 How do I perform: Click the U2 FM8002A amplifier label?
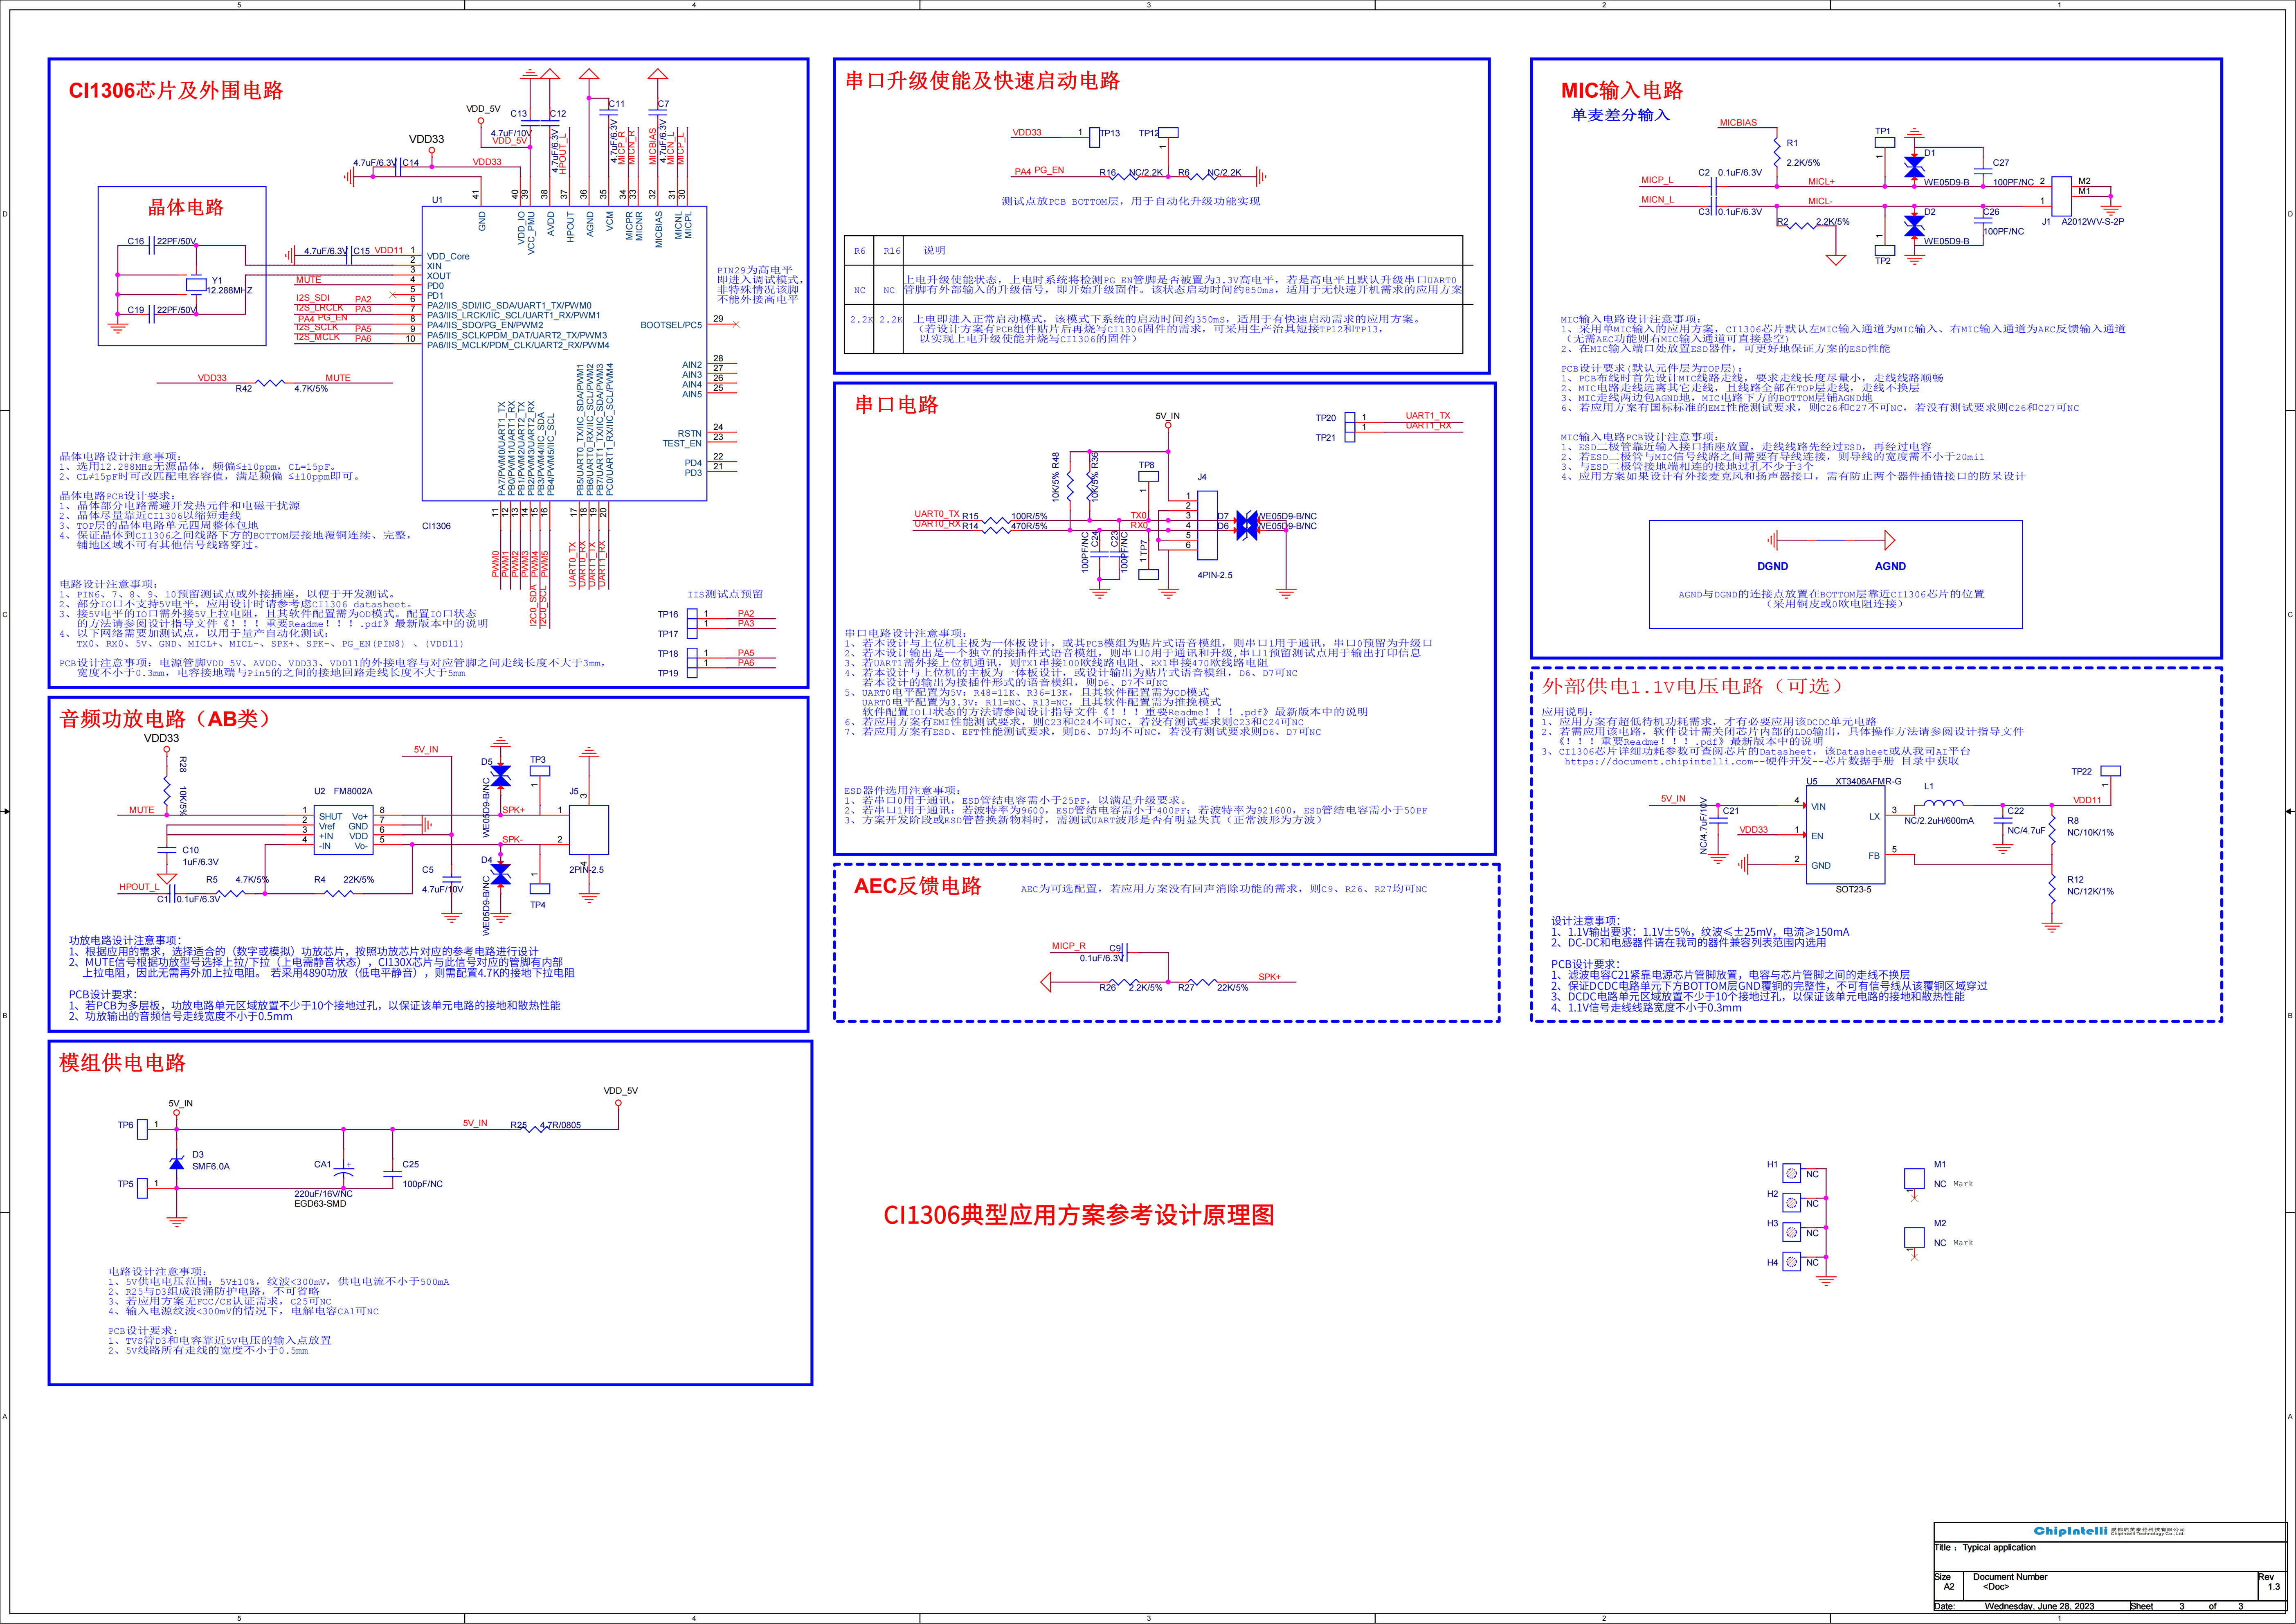click(343, 791)
